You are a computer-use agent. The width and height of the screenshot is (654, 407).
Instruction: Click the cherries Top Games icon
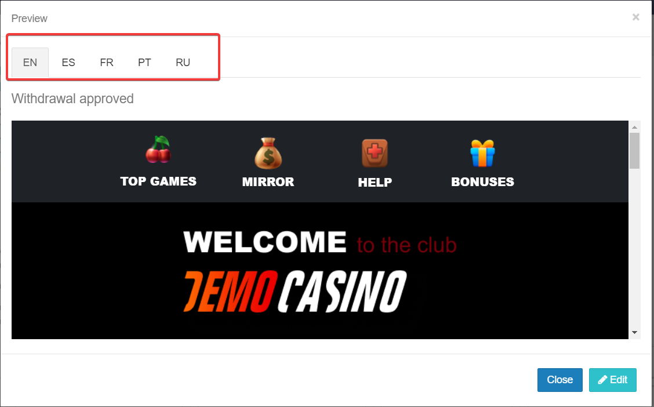pos(158,149)
